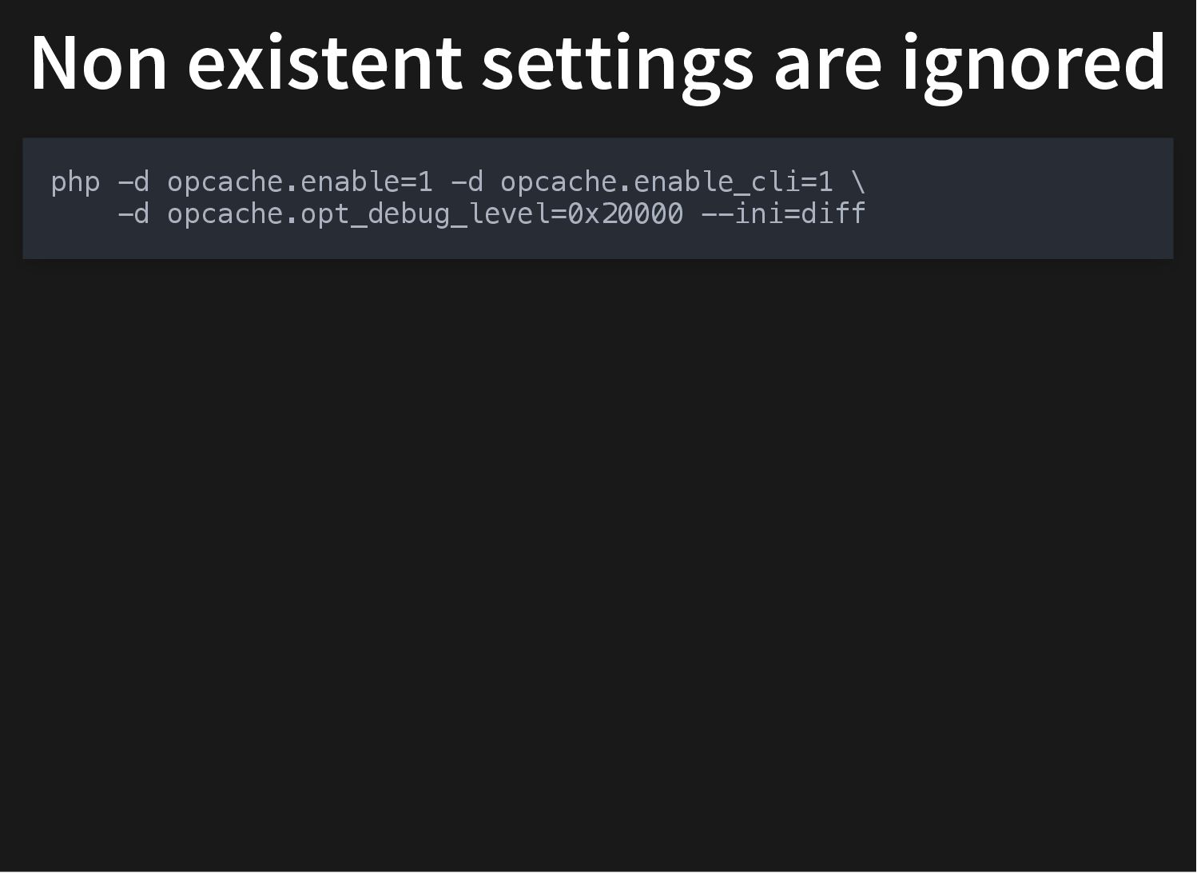Click the word 'settings' in the heading
1197x873 pixels.
pos(618,68)
